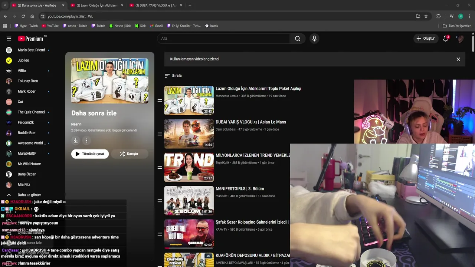Image resolution: width=475 pixels, height=267 pixels.
Task: Submit search with the magnifier icon
Action: (x=298, y=39)
